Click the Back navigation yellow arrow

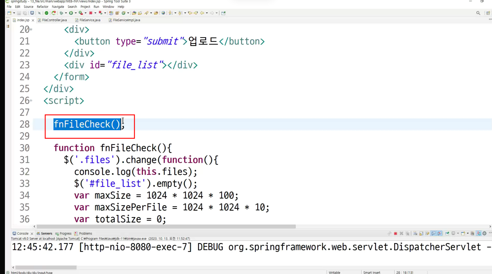[x=202, y=13]
